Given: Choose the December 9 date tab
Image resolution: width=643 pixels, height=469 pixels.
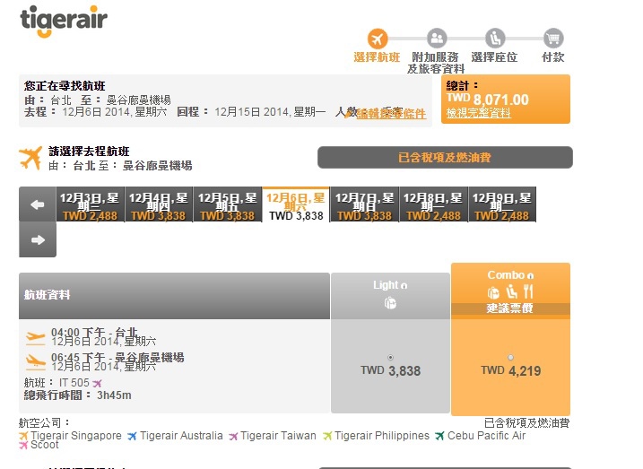Looking at the screenshot, I should [x=502, y=204].
